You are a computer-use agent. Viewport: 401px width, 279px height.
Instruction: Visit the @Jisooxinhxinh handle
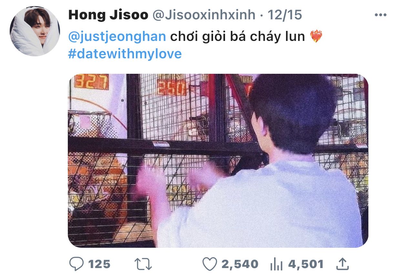[x=204, y=15]
